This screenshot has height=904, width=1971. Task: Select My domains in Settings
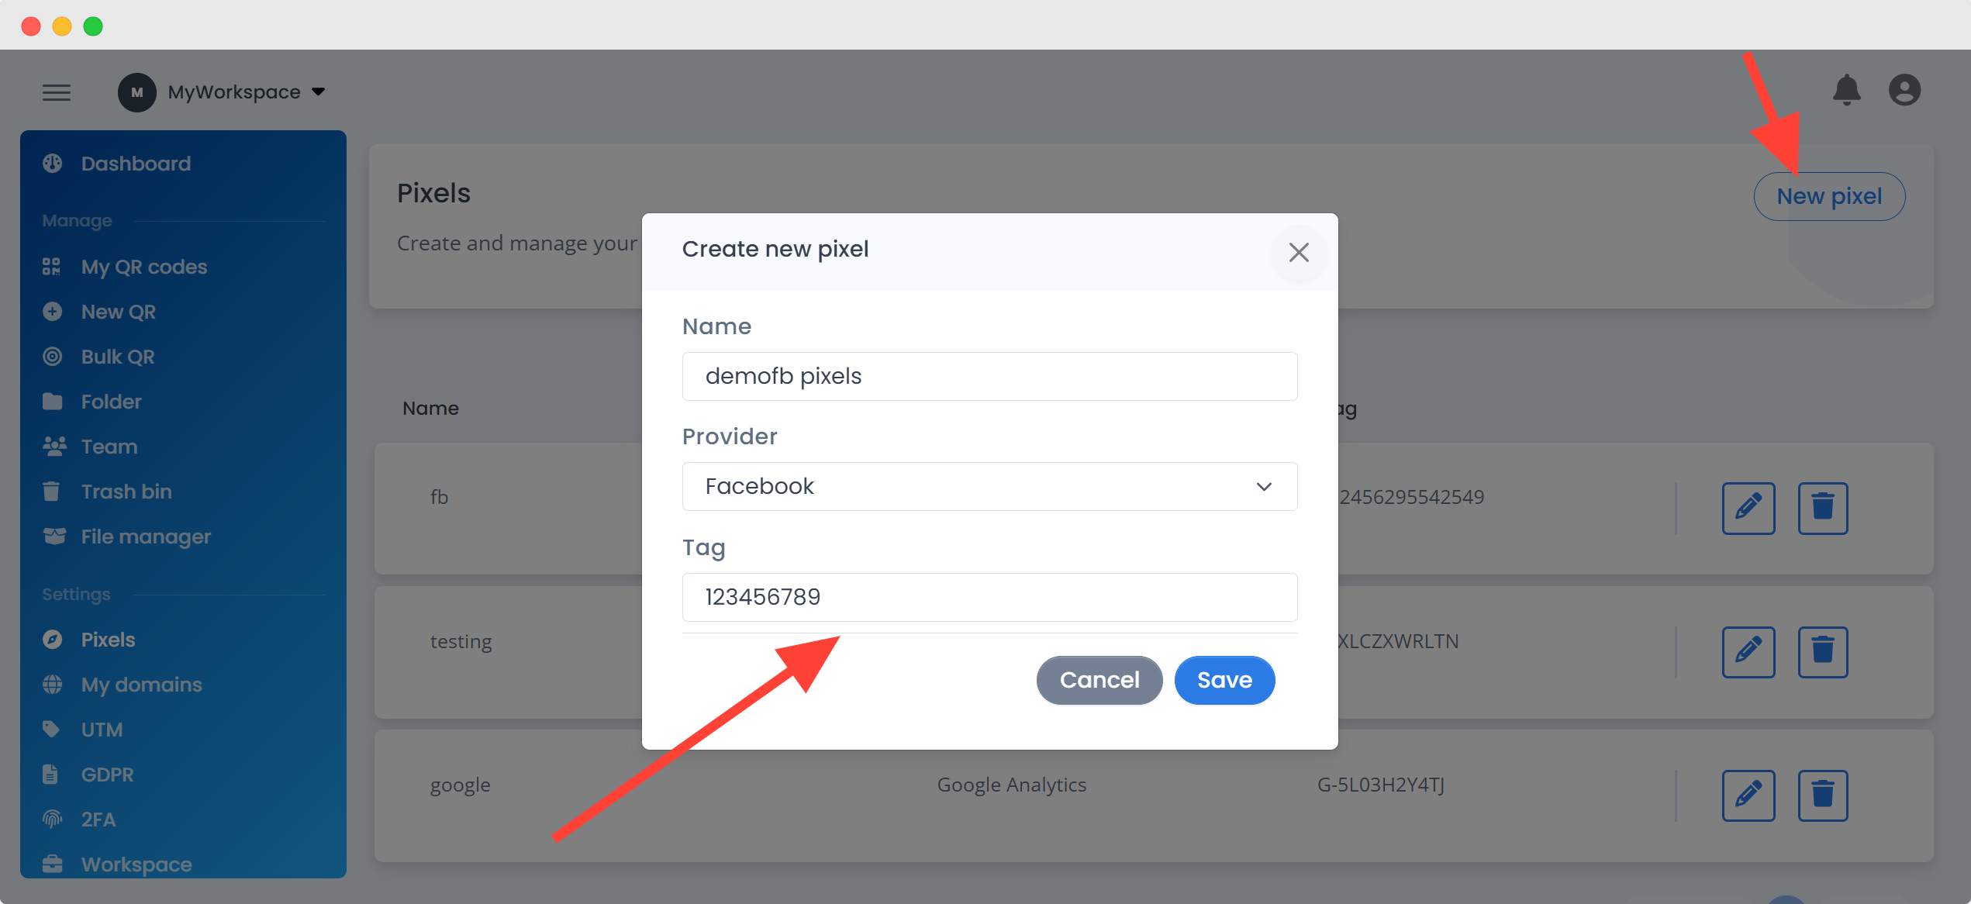[x=141, y=685]
